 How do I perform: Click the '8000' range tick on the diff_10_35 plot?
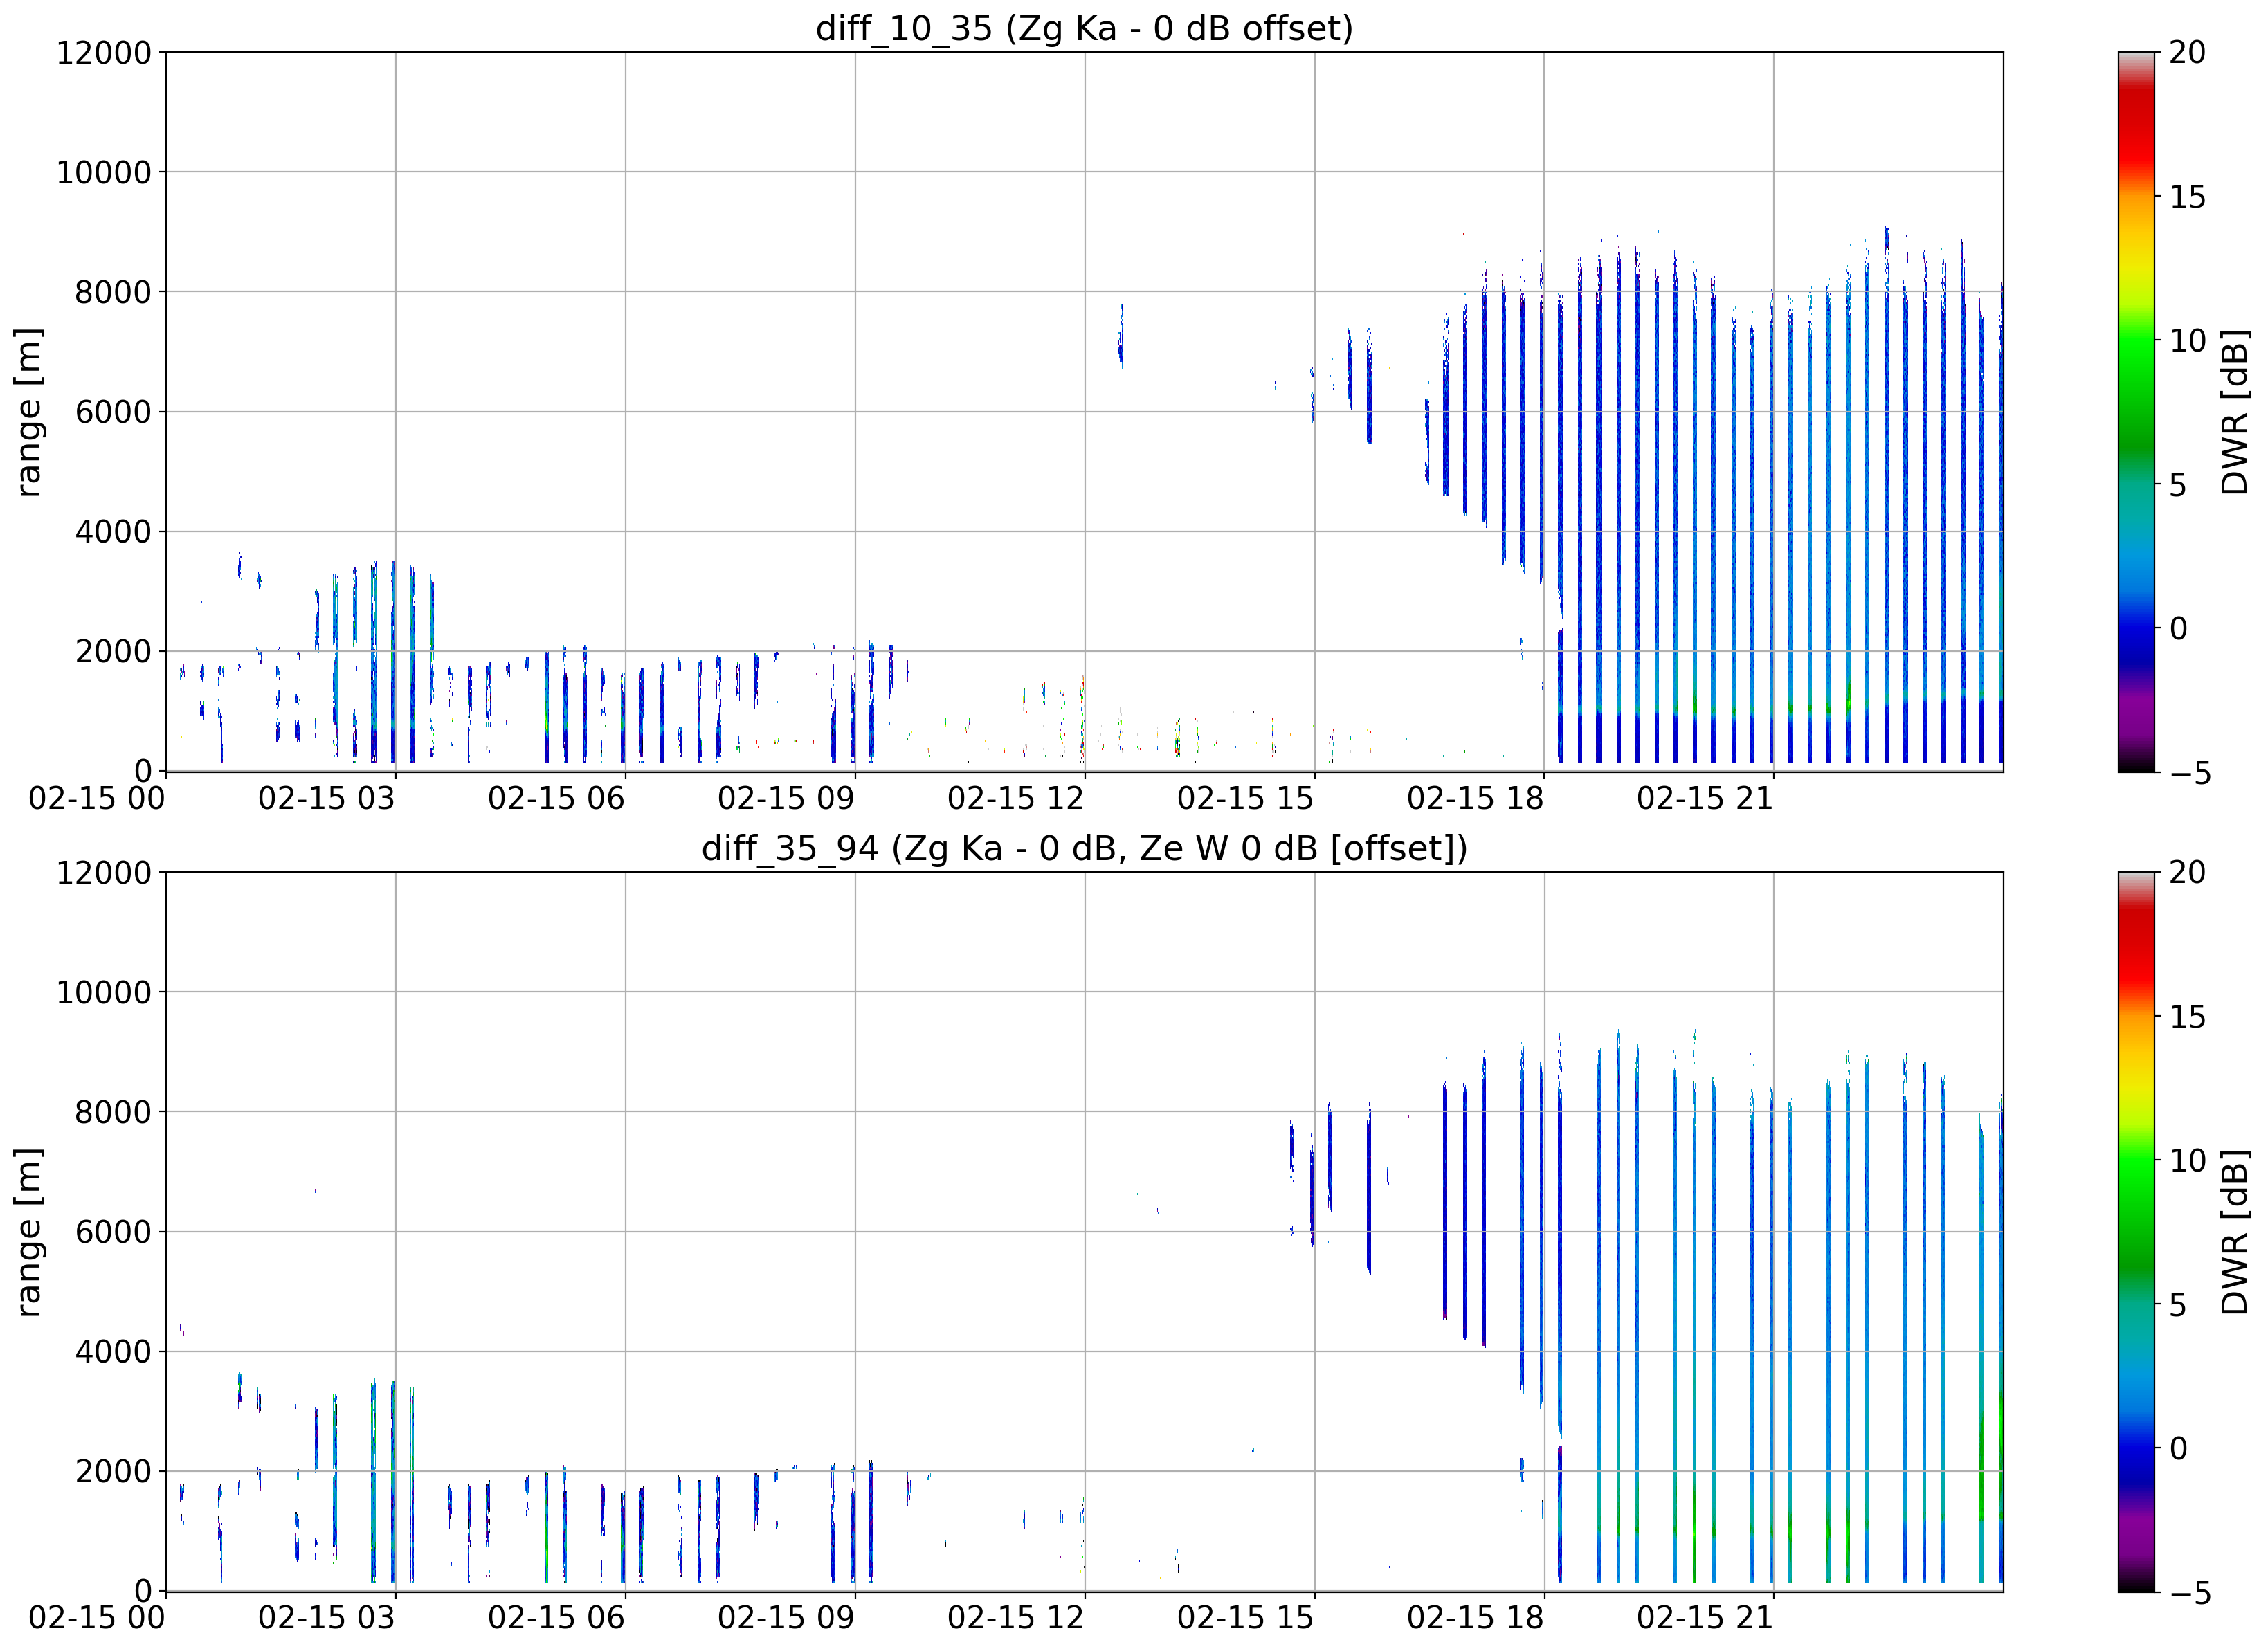(113, 293)
